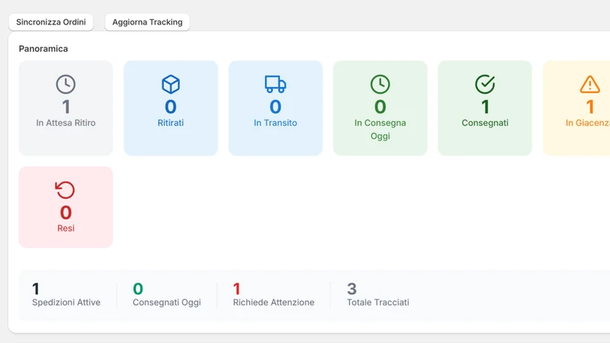Click the red count 0 in the Resi card
Screen dimensions: 610x343
coord(66,213)
